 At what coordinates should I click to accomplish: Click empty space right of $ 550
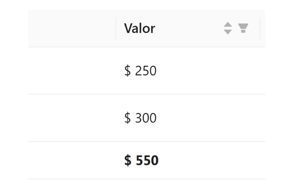point(210,160)
